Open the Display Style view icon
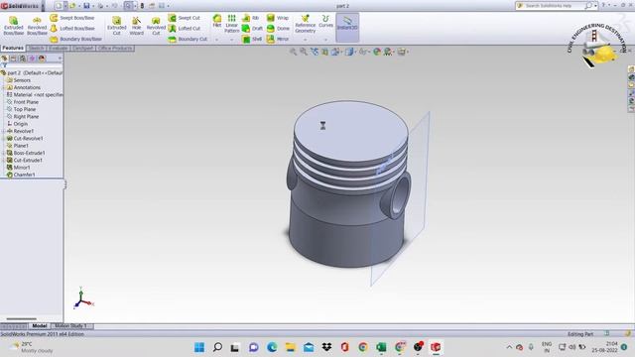This screenshot has height=357, width=635. pyautogui.click(x=349, y=52)
